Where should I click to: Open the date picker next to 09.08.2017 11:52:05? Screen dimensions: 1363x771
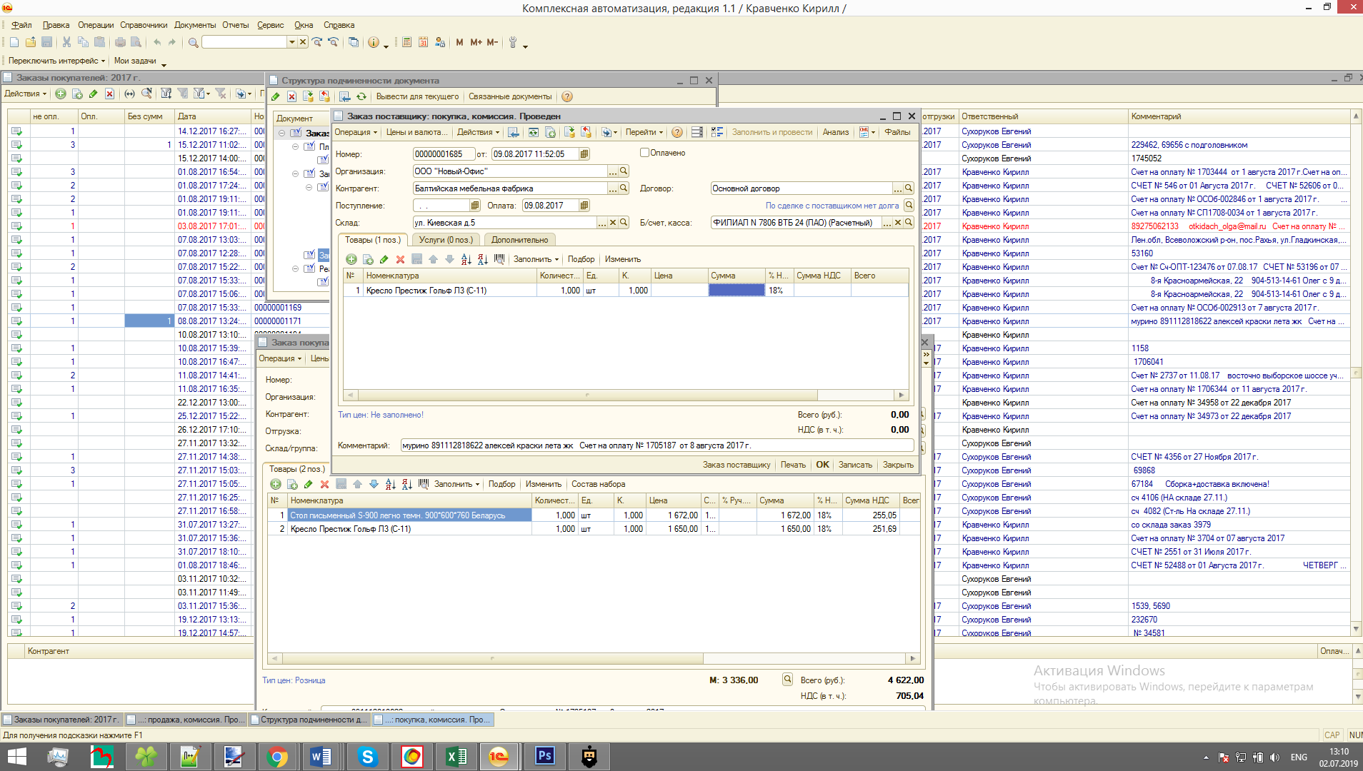point(584,154)
